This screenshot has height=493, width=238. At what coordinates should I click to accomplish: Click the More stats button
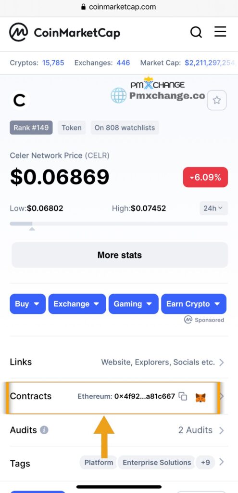pos(120,255)
